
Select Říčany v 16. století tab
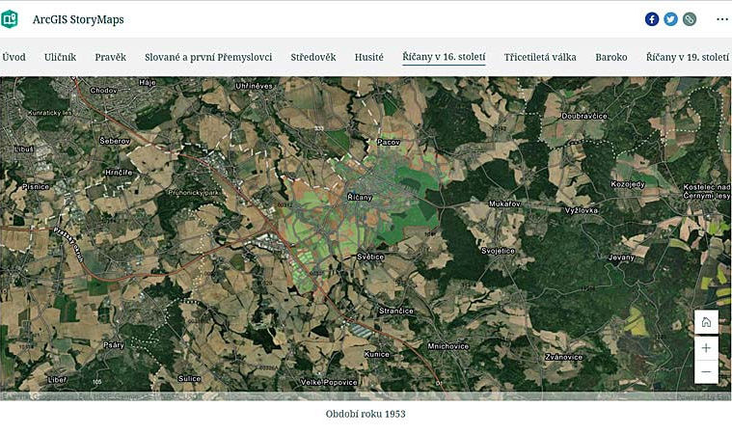click(x=444, y=57)
